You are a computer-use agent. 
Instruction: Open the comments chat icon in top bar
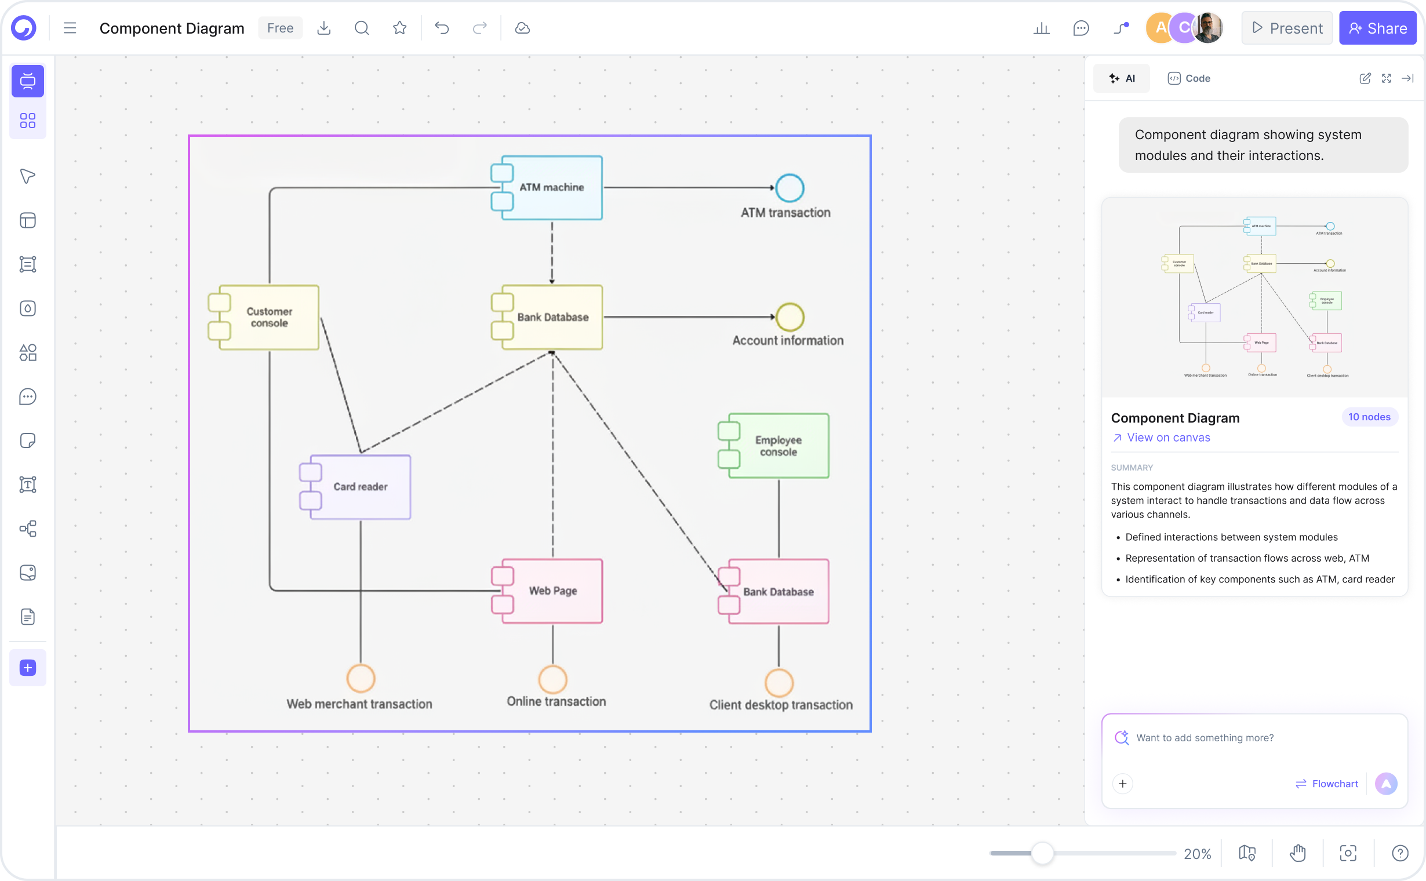coord(1081,28)
